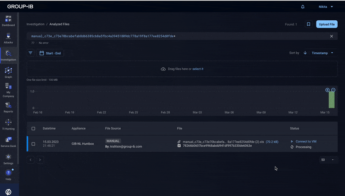Click the green bar at Mar 15 in the chart
The height and width of the screenshot is (196, 345).
(x=332, y=100)
